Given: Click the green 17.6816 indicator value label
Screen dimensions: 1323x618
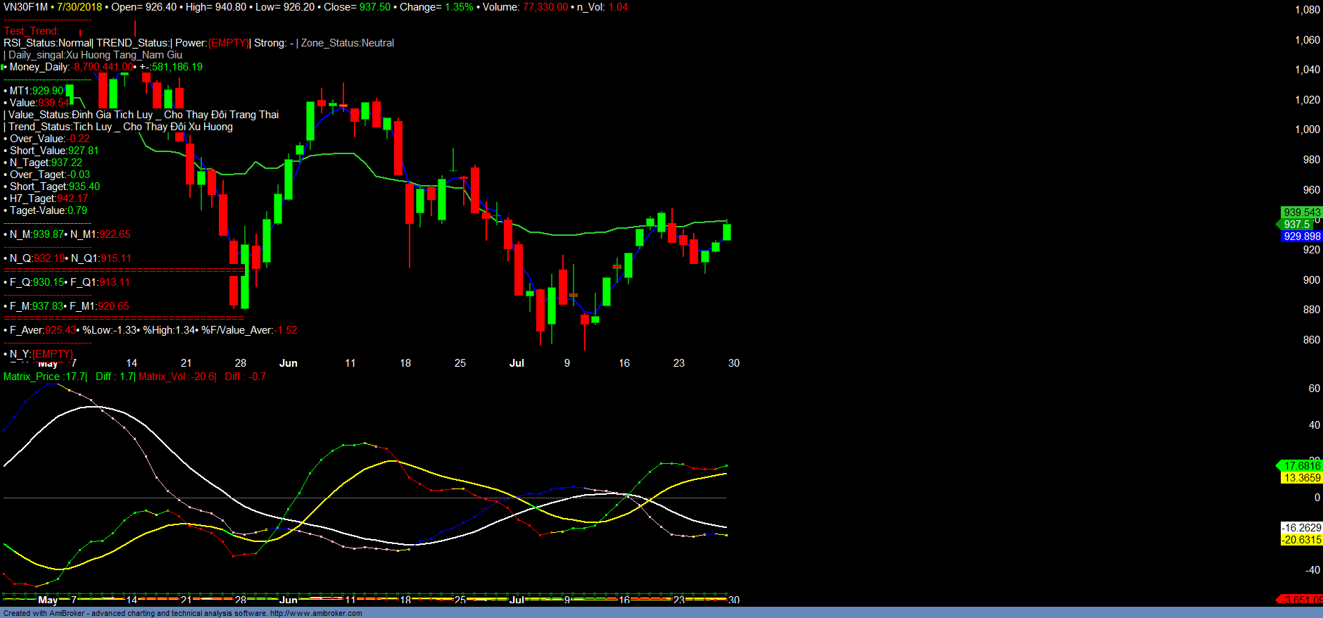Looking at the screenshot, I should [1301, 466].
